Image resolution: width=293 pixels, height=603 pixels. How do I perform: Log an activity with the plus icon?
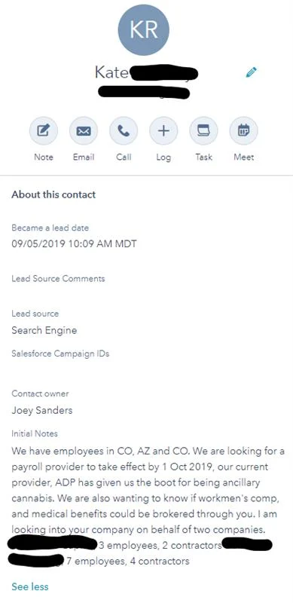pos(163,131)
